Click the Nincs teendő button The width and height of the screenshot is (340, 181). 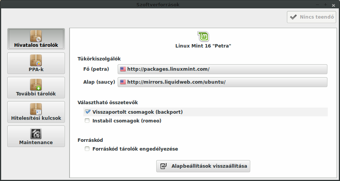(312, 17)
